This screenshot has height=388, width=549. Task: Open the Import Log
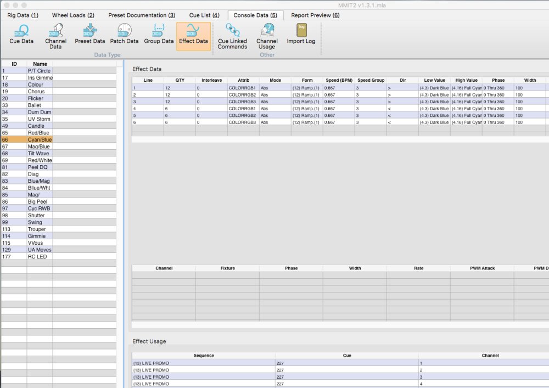click(301, 34)
